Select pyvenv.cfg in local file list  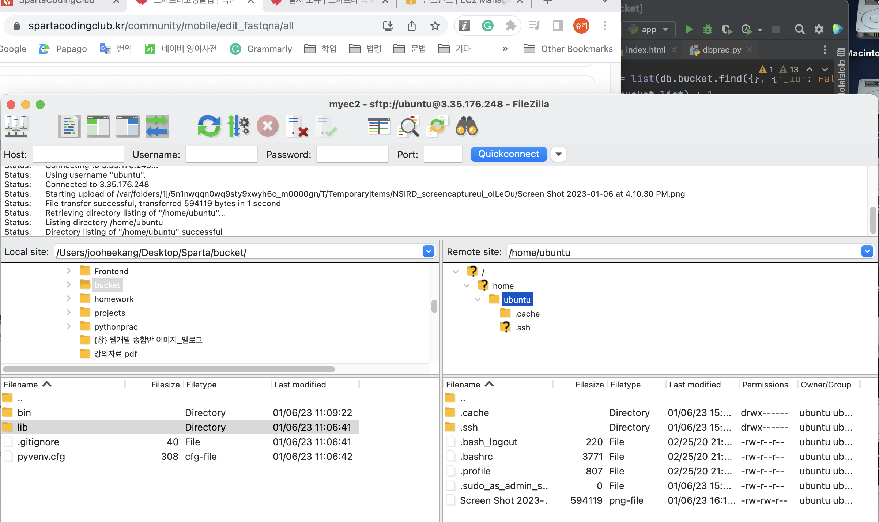tap(180, 456)
